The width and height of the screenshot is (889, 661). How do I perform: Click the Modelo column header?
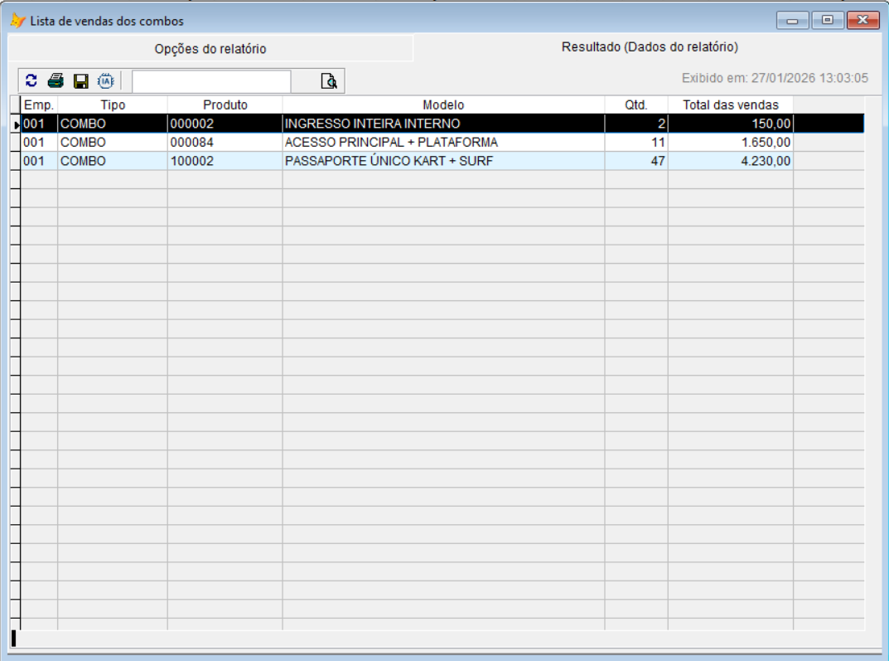[443, 105]
